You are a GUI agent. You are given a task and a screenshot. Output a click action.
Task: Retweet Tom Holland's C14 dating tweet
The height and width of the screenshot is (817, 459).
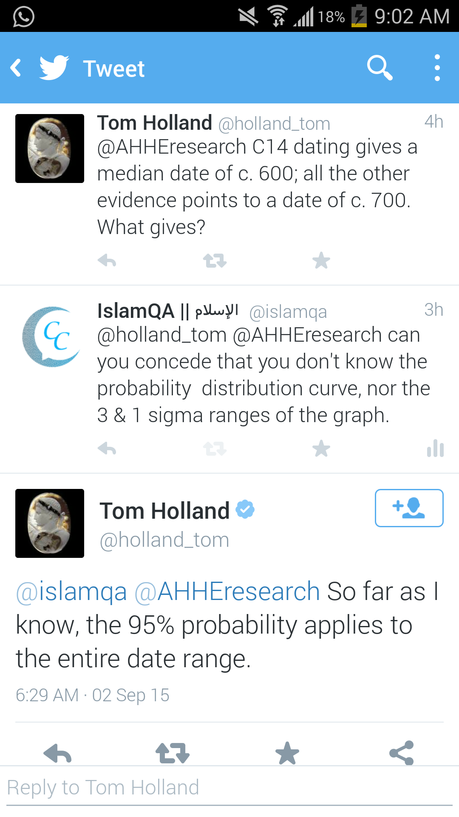215,260
